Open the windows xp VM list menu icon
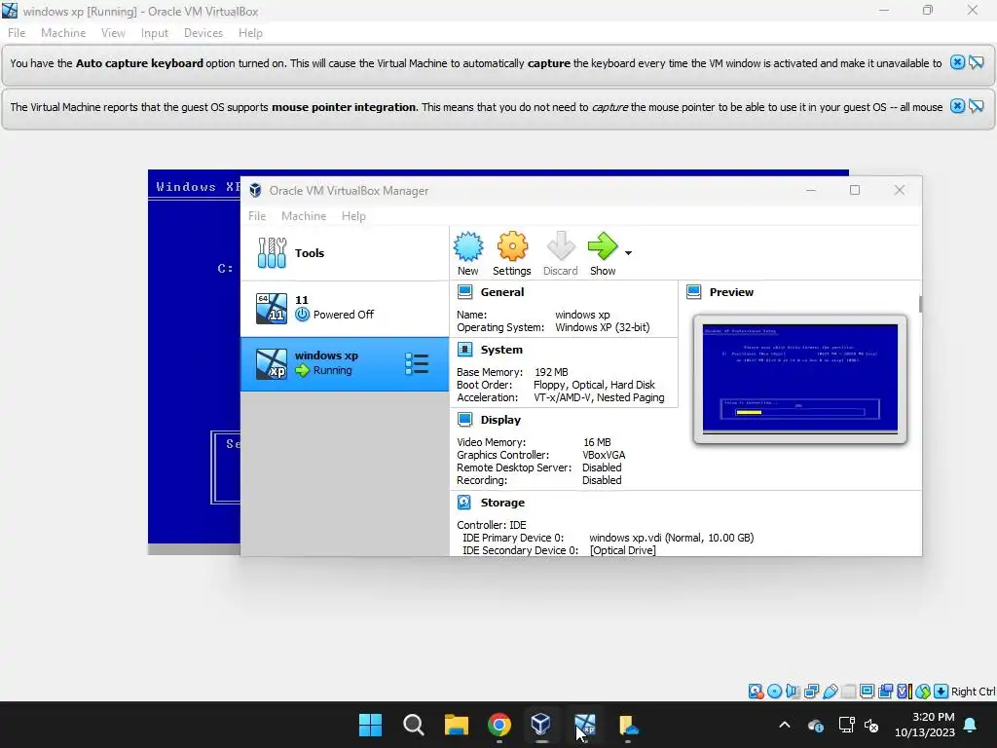Image resolution: width=997 pixels, height=748 pixels. (417, 364)
